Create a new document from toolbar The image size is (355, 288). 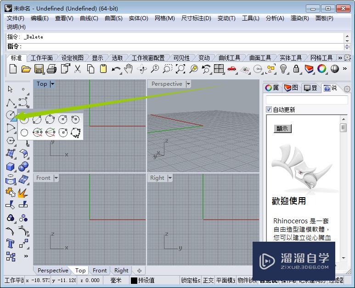[x=13, y=69]
